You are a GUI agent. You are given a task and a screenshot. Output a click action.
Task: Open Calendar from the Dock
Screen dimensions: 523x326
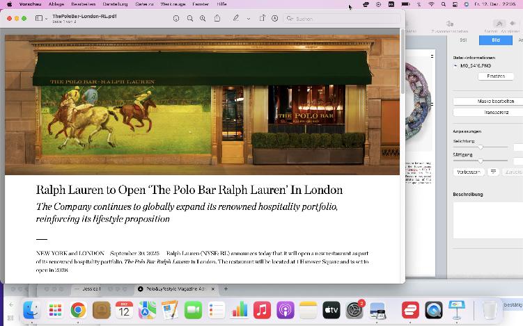pyautogui.click(x=124, y=310)
